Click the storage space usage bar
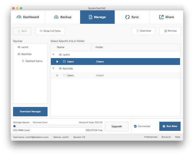This screenshot has height=156, width=194. point(58,126)
